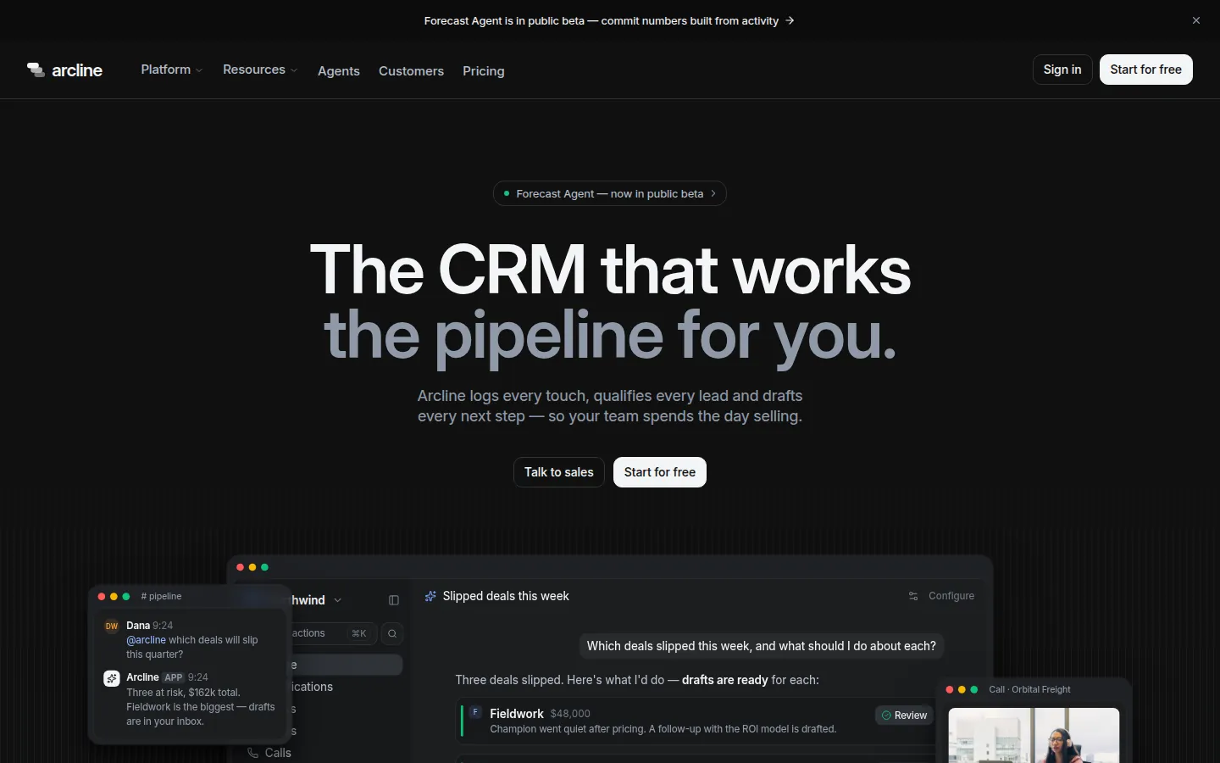
Task: Click the green dot of the pipeline window
Action: (126, 597)
